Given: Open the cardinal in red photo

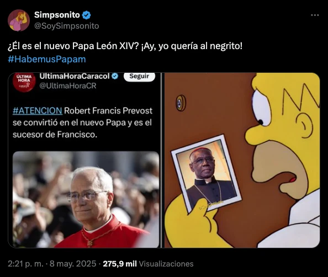Looking at the screenshot, I should (86, 199).
